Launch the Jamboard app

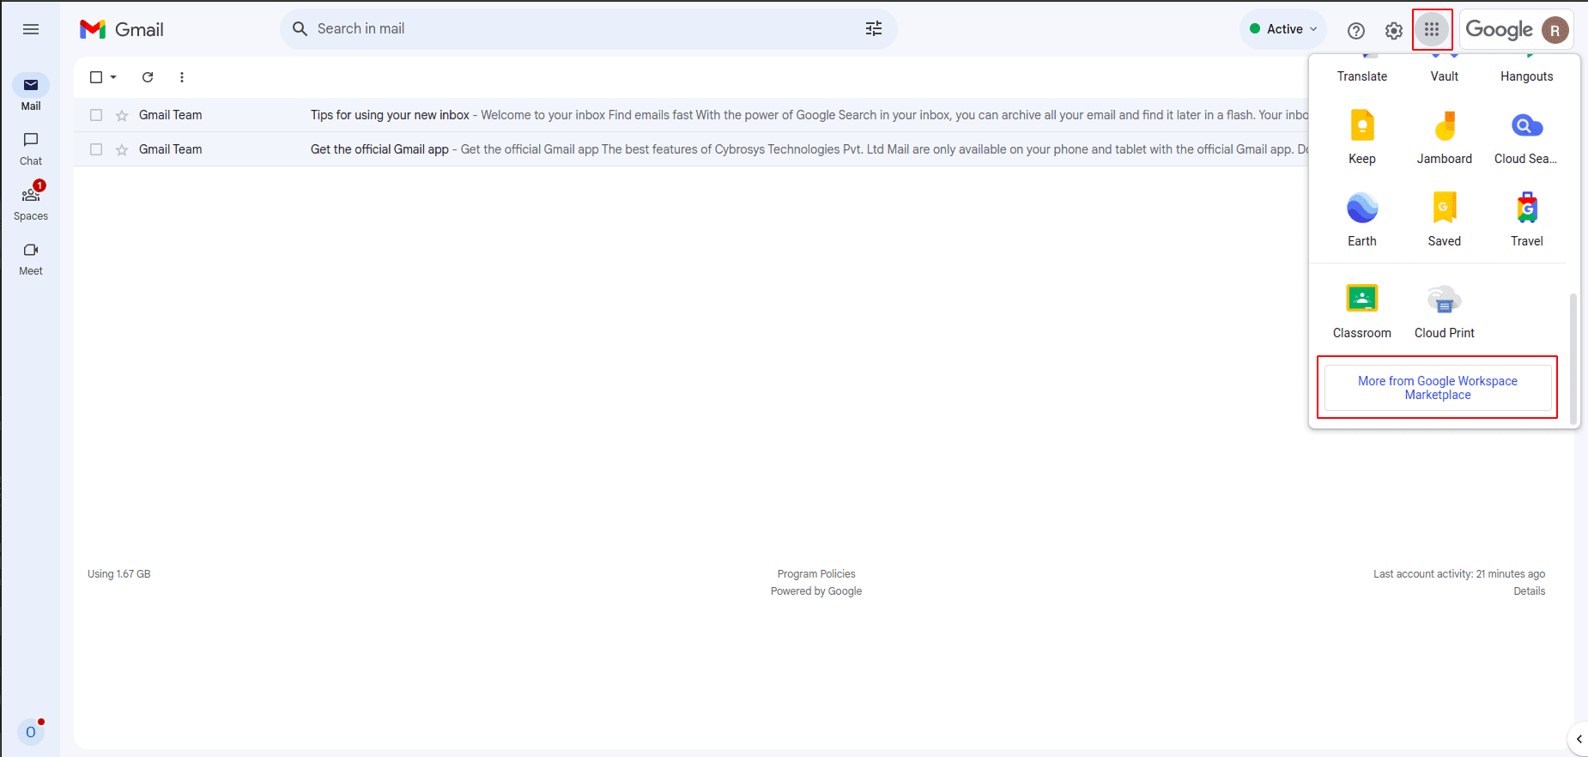1445,137
